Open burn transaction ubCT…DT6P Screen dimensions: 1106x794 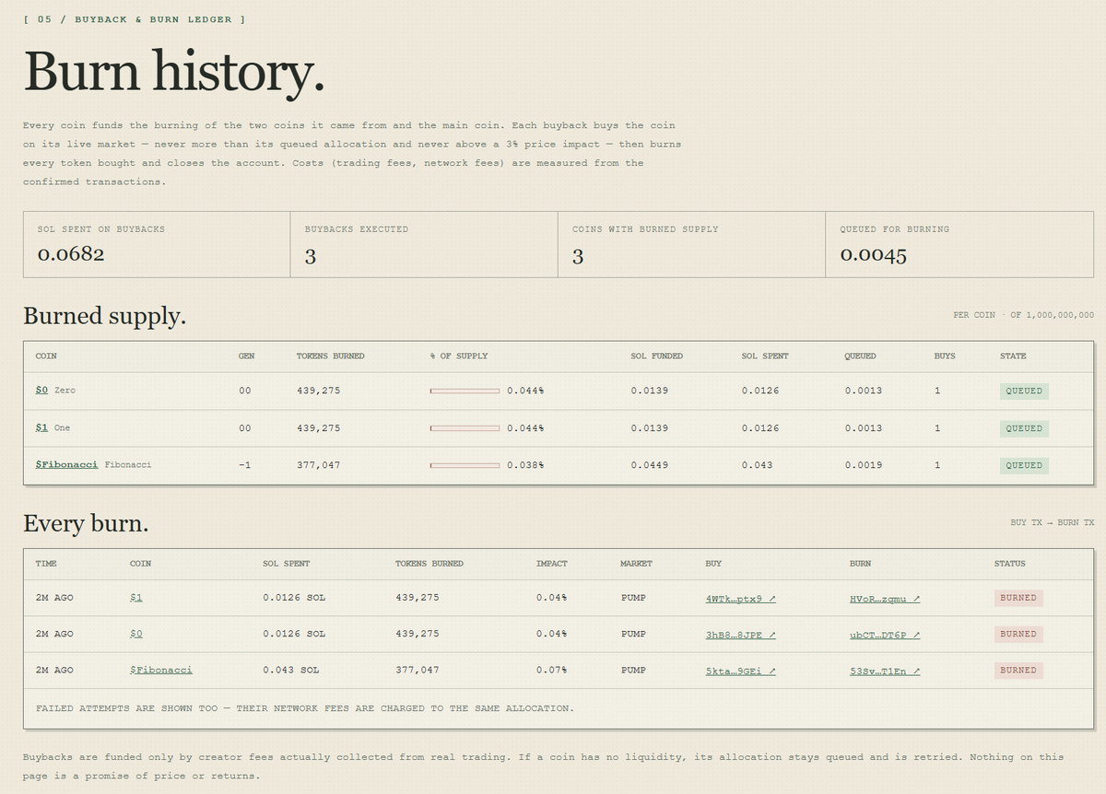[x=885, y=635]
